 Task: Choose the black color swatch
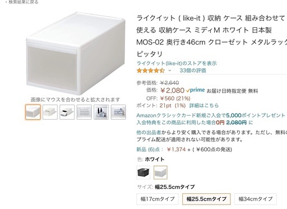tap(143, 172)
